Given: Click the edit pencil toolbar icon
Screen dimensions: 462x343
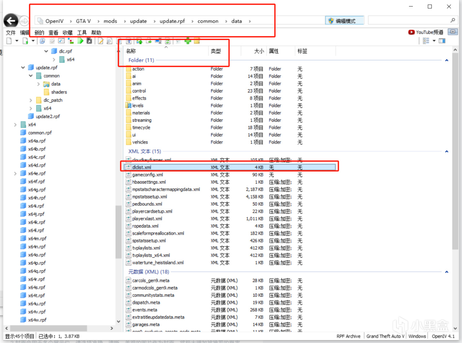Looking at the screenshot, I should 100,41.
